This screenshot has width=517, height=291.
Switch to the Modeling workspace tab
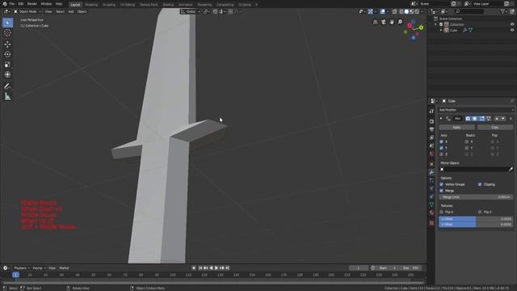(x=91, y=5)
